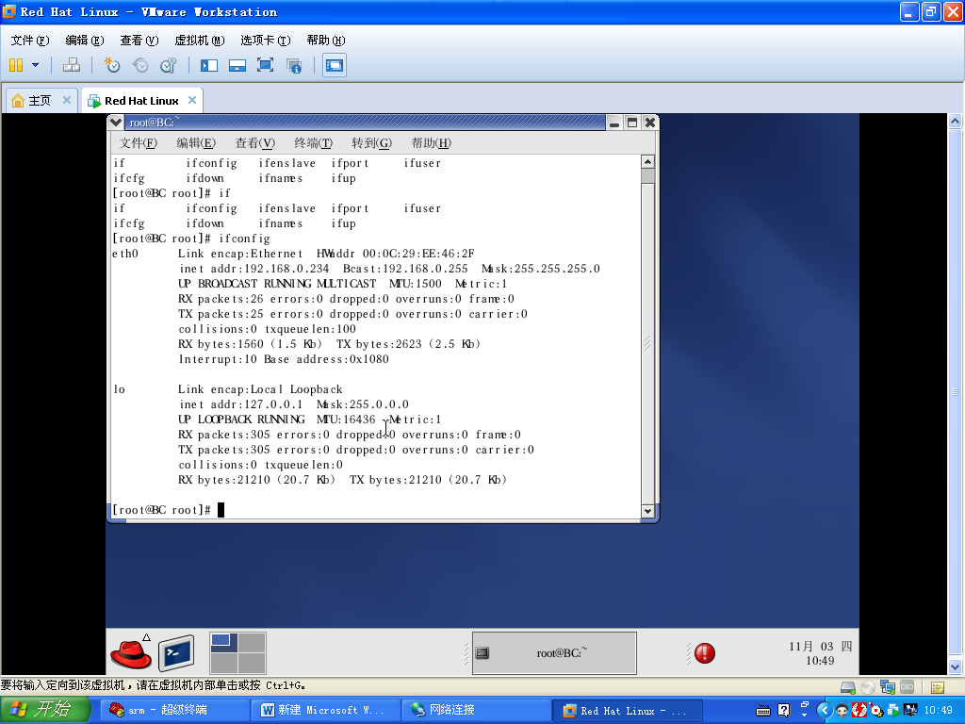The image size is (965, 724).
Task: Open the terminal 终端(T) menu
Action: 313,143
